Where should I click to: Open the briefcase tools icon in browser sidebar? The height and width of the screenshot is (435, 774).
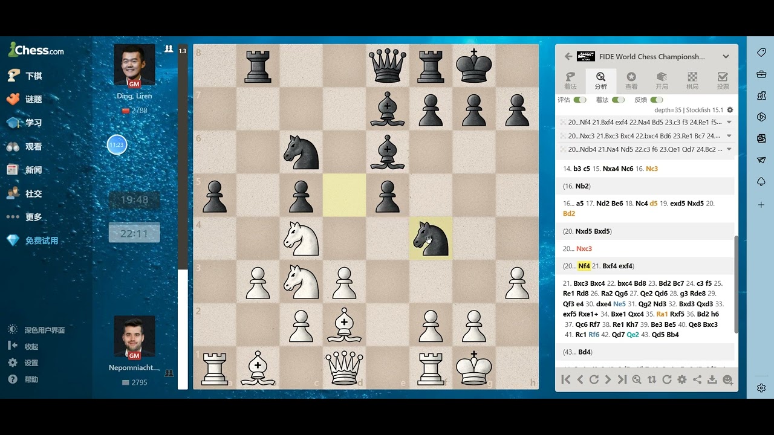coord(761,74)
